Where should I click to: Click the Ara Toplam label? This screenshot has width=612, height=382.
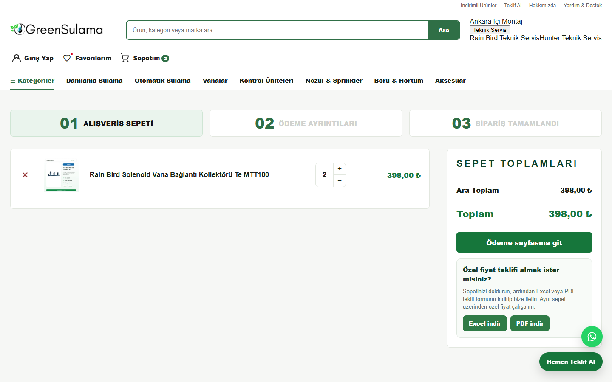click(x=478, y=190)
